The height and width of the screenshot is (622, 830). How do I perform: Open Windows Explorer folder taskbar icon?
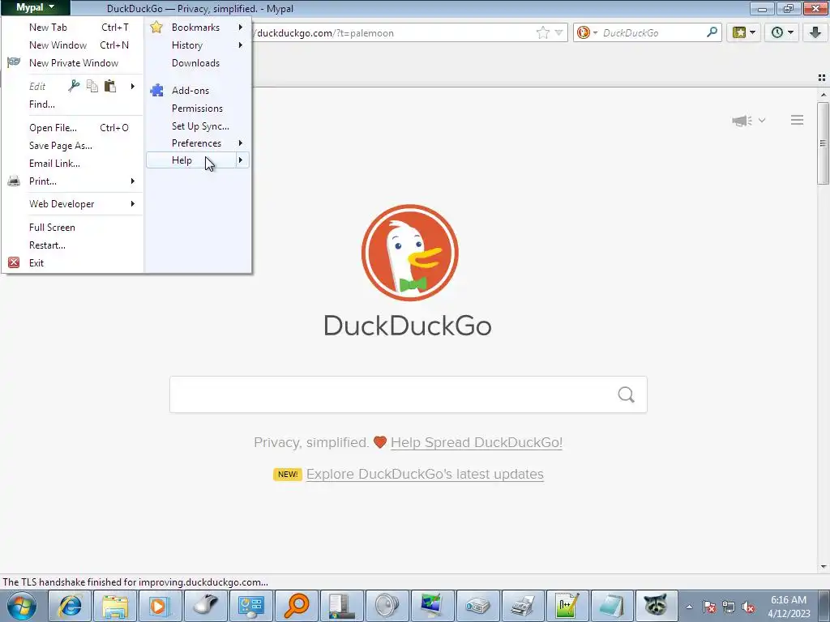pyautogui.click(x=115, y=606)
